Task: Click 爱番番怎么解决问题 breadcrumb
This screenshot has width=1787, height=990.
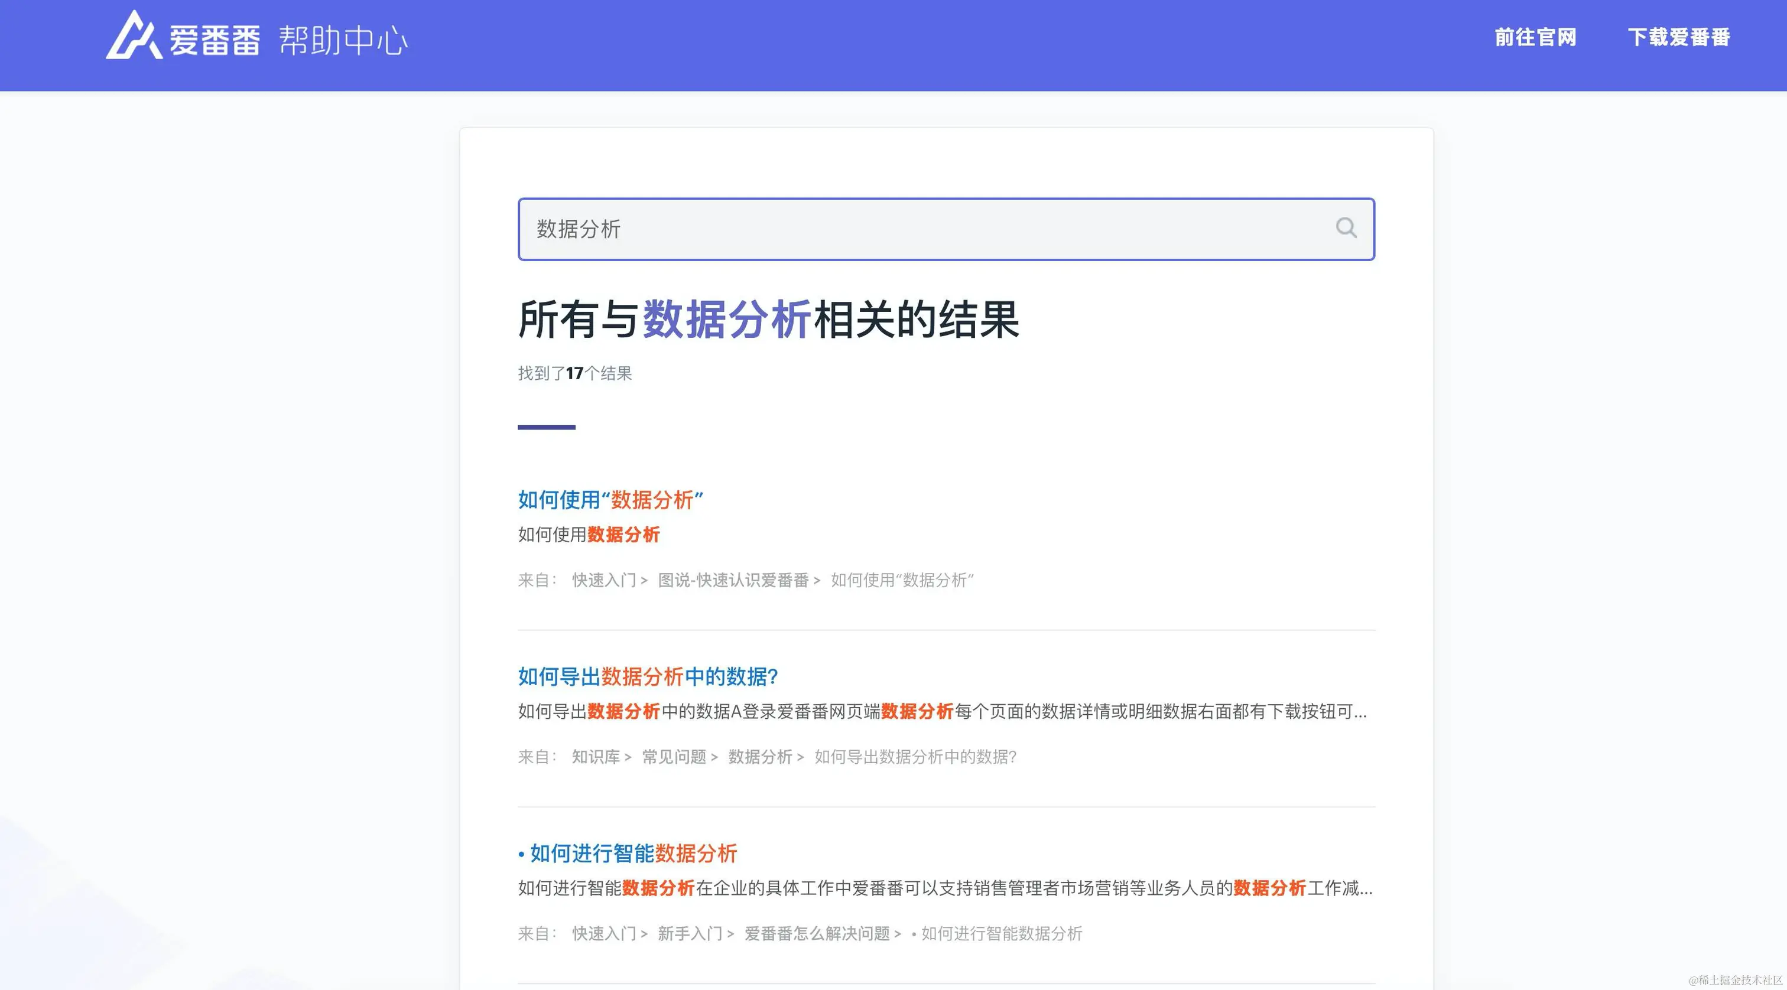Action: point(817,934)
